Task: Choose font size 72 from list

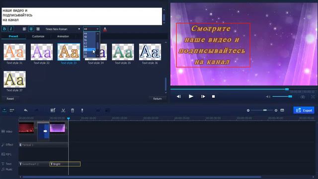Action: click(x=89, y=53)
